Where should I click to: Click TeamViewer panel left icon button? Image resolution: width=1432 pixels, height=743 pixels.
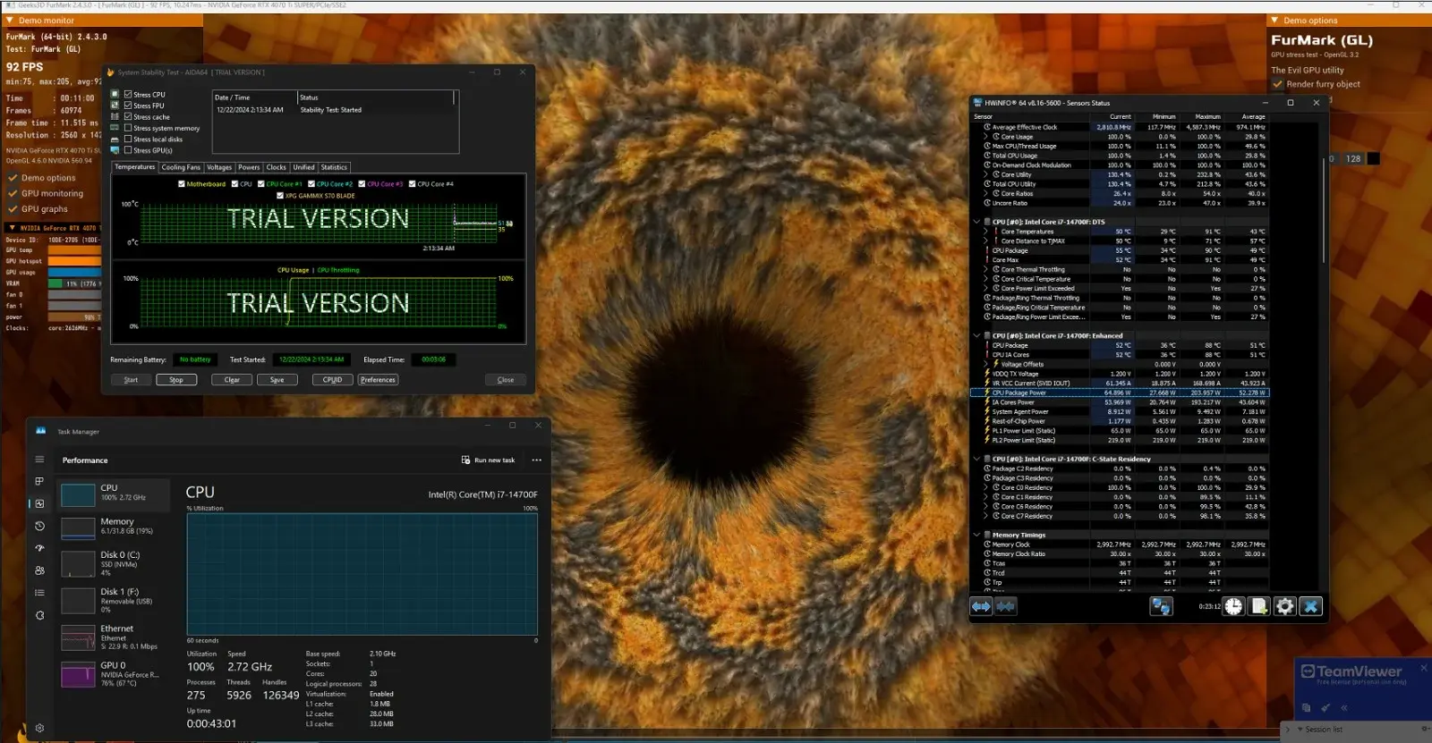[1306, 707]
